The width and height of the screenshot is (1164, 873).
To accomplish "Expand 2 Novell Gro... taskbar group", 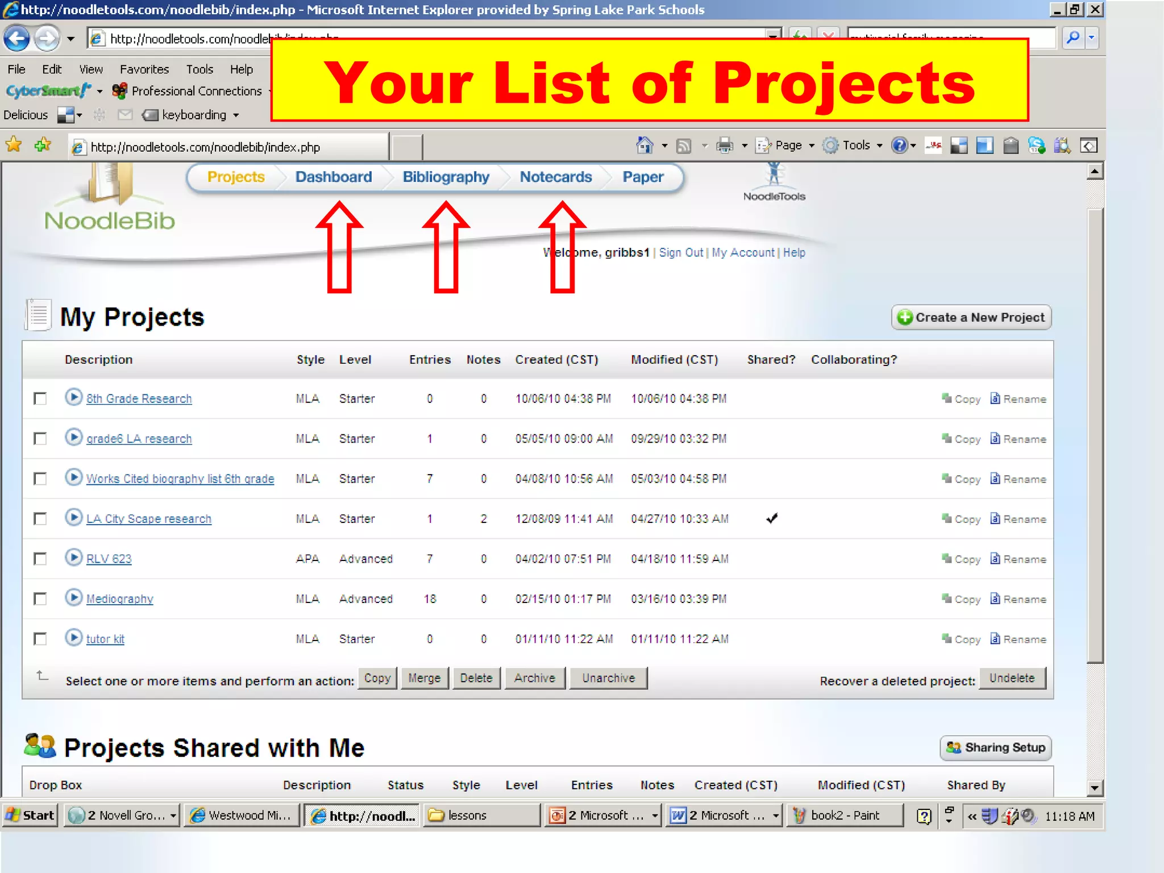I will 173,816.
